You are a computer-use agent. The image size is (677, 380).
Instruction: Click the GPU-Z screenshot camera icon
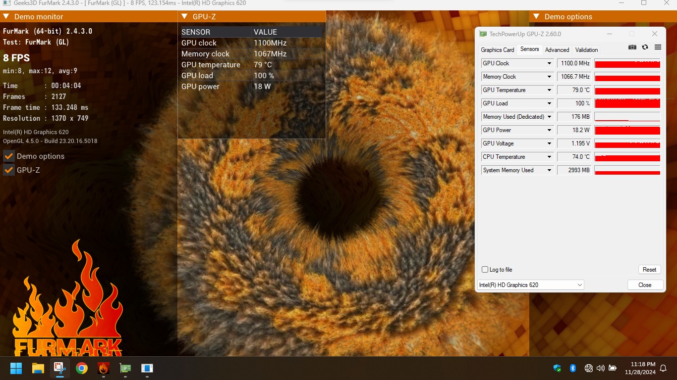pos(632,47)
